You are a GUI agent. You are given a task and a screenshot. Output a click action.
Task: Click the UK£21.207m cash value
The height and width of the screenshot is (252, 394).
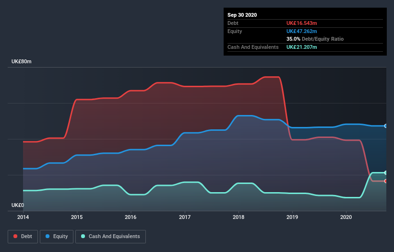tap(301, 47)
